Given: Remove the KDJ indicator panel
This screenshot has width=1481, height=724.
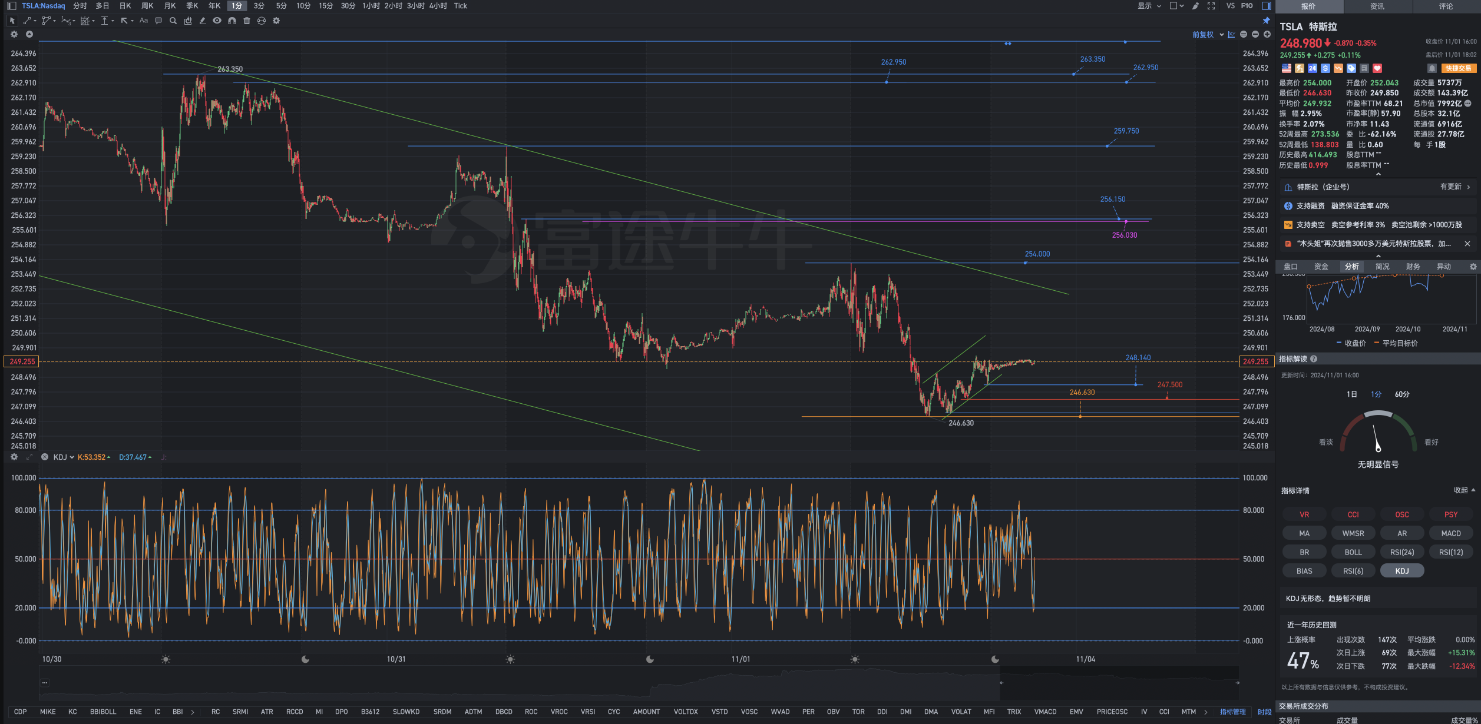Looking at the screenshot, I should (x=45, y=457).
